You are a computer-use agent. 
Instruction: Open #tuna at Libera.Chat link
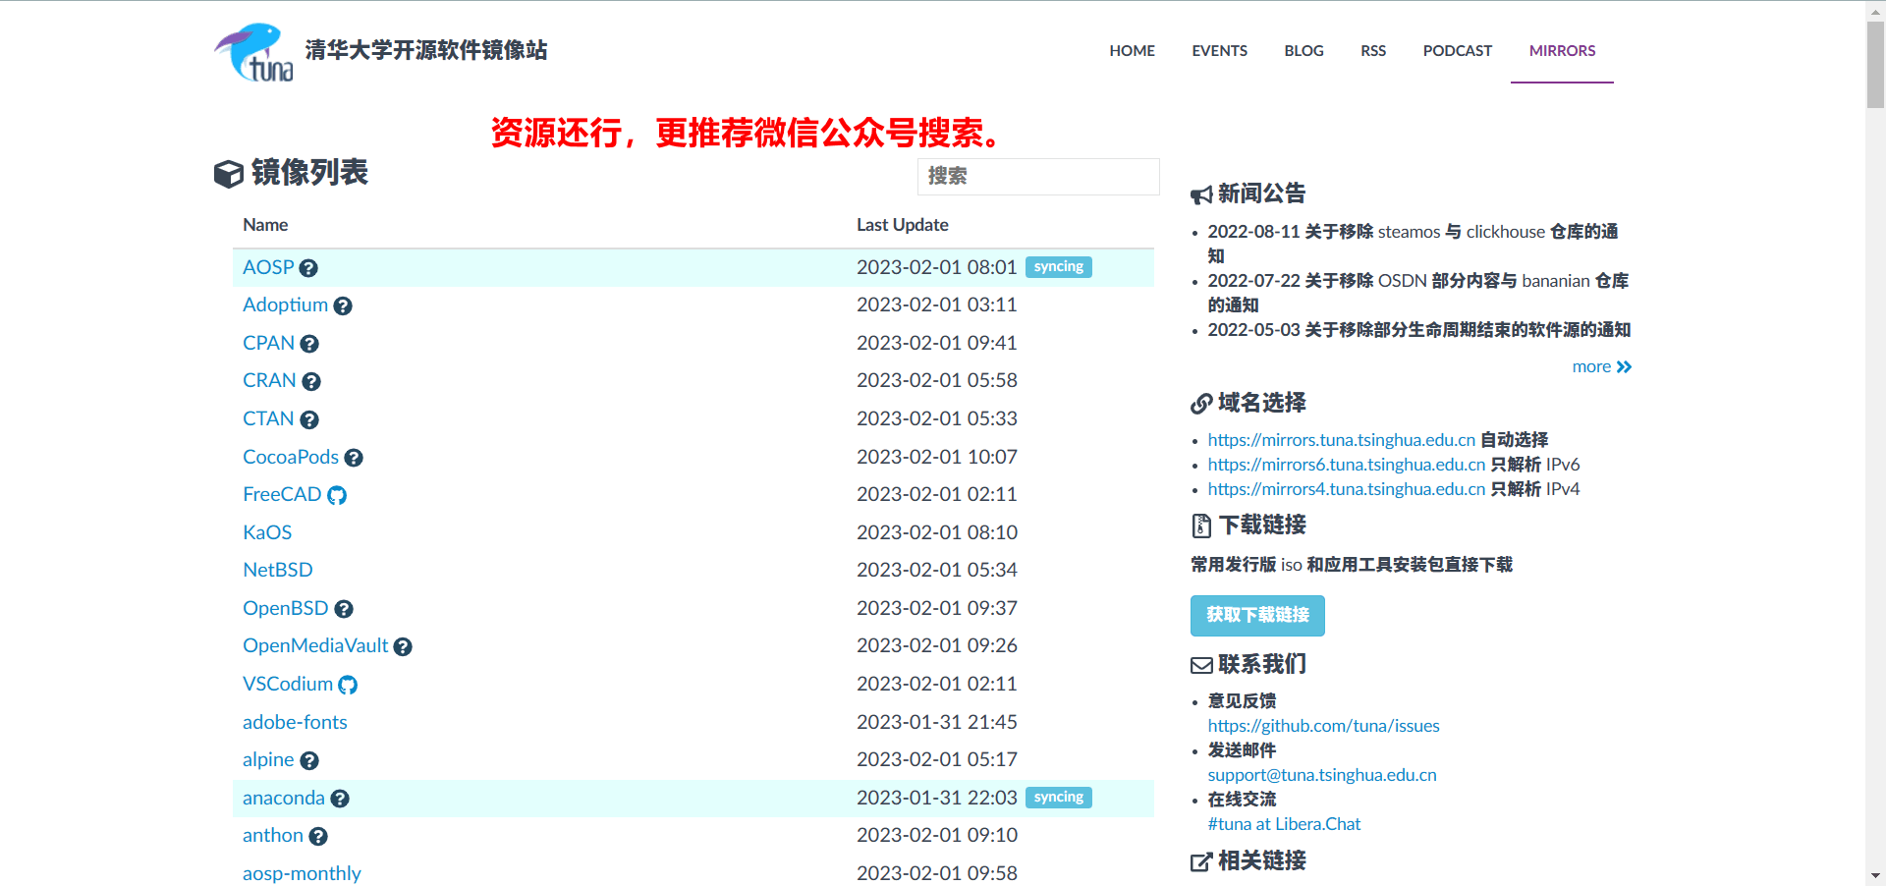(x=1284, y=824)
